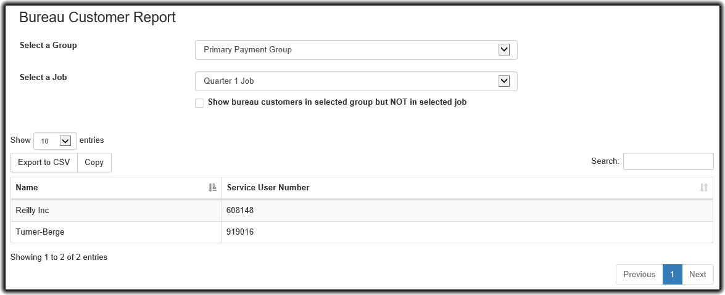
Task: Go to the Previous page
Action: (x=639, y=275)
